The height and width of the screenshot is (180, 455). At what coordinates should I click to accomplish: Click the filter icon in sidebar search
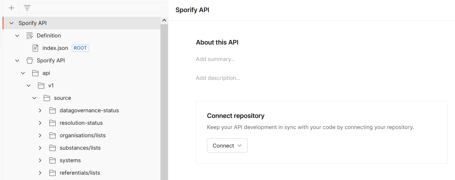coord(27,8)
